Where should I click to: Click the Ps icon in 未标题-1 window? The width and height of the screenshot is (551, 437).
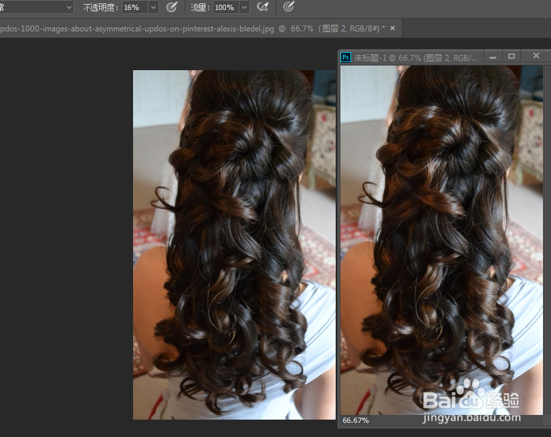pyautogui.click(x=346, y=57)
